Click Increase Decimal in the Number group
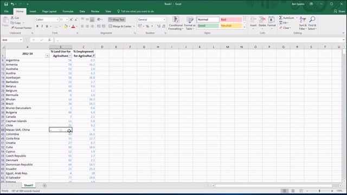Viewport: 347px width, 195px height. (x=159, y=26)
